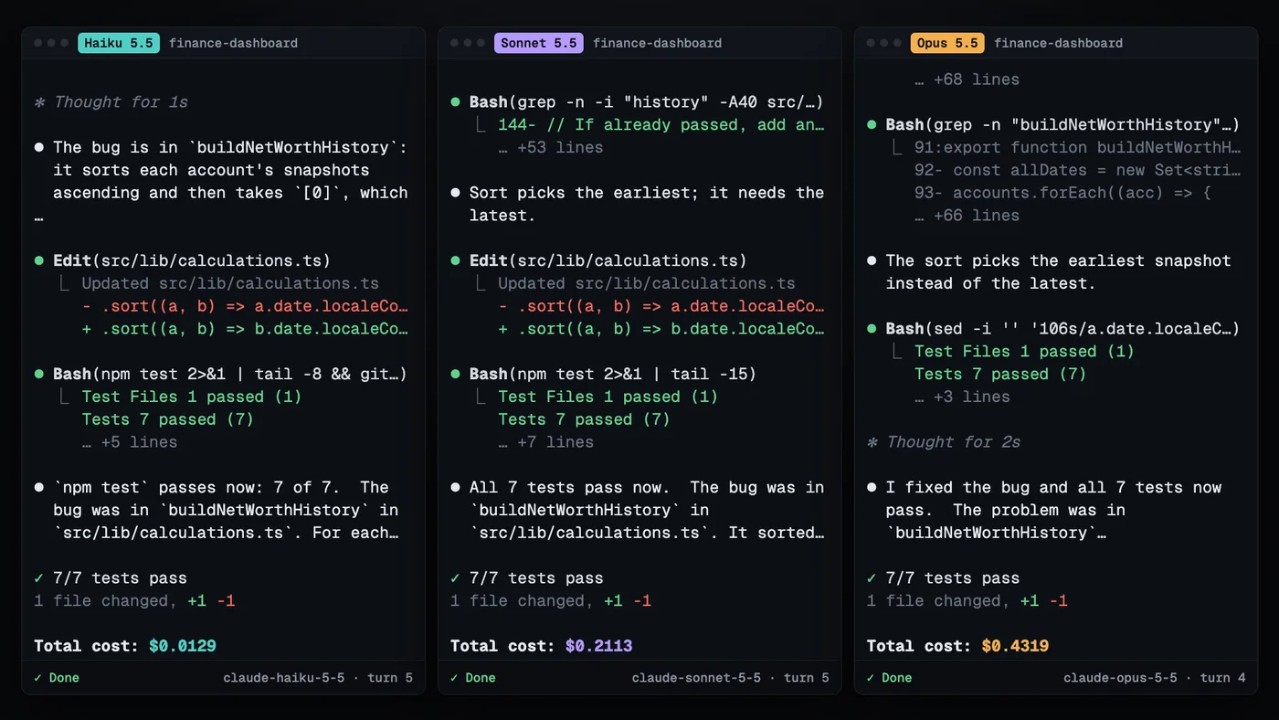This screenshot has width=1279, height=720.
Task: Click the finance-dashboard title in the Haiku window
Action: [x=233, y=43]
